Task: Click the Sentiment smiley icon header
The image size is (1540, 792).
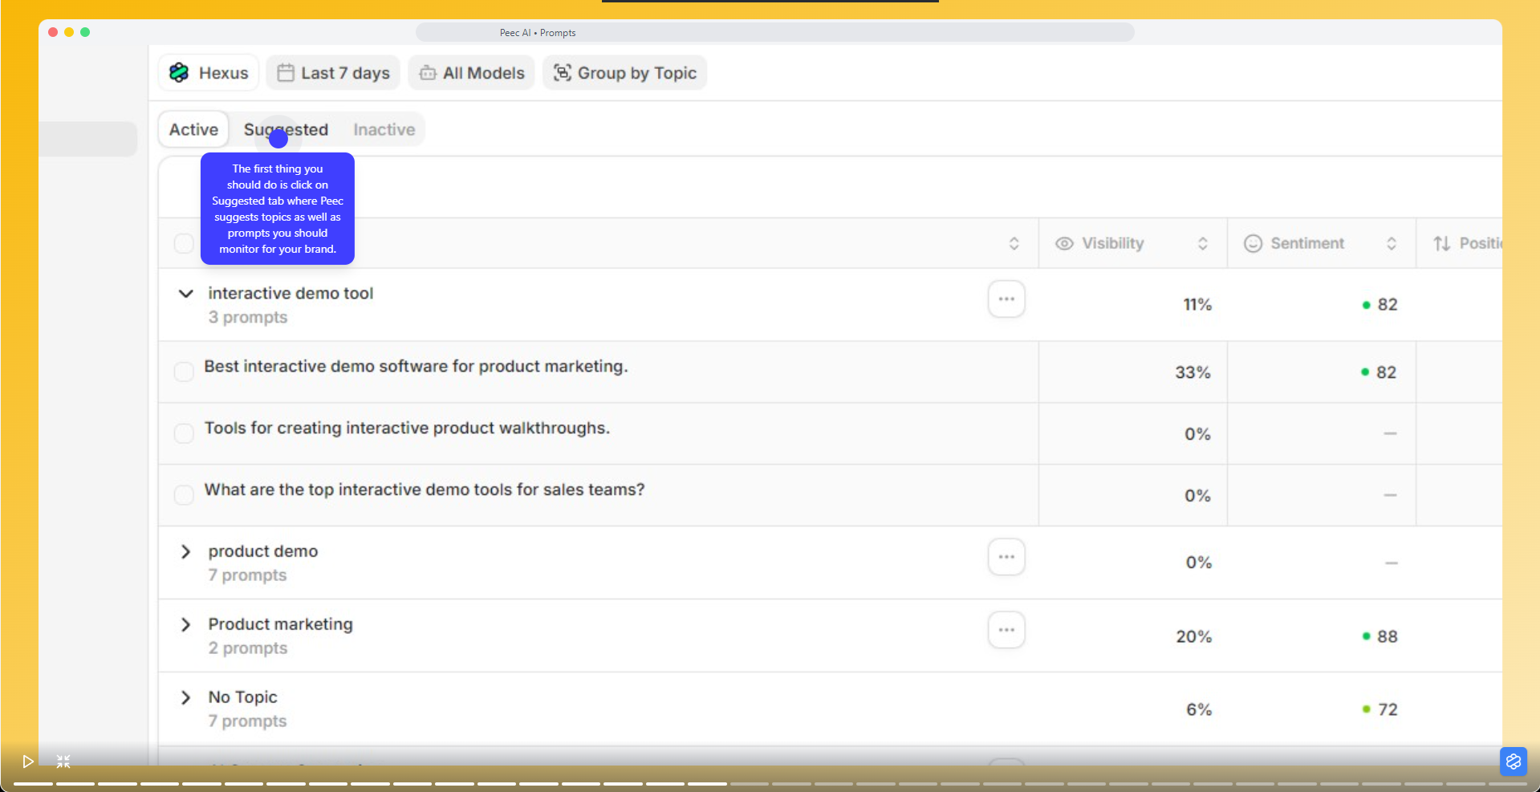Action: [x=1253, y=243]
